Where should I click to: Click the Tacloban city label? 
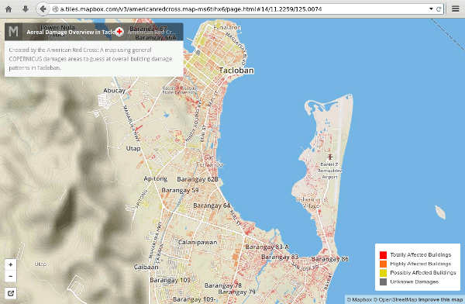pos(236,71)
